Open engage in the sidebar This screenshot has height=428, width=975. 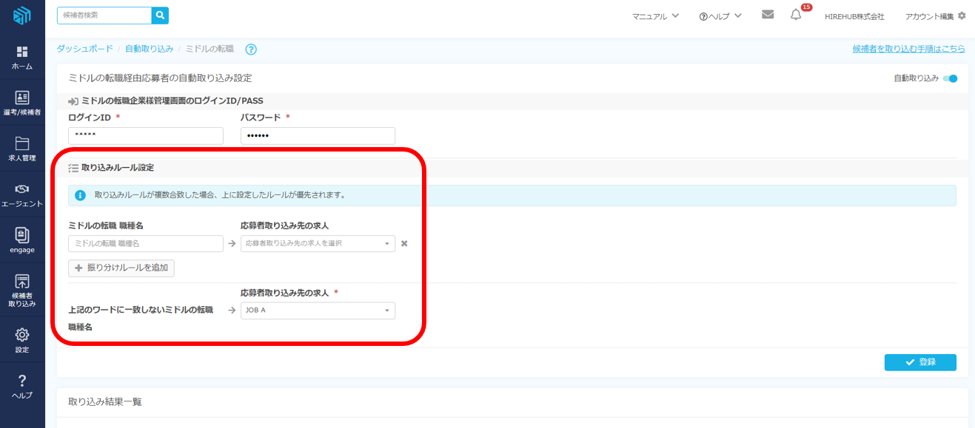coord(22,240)
